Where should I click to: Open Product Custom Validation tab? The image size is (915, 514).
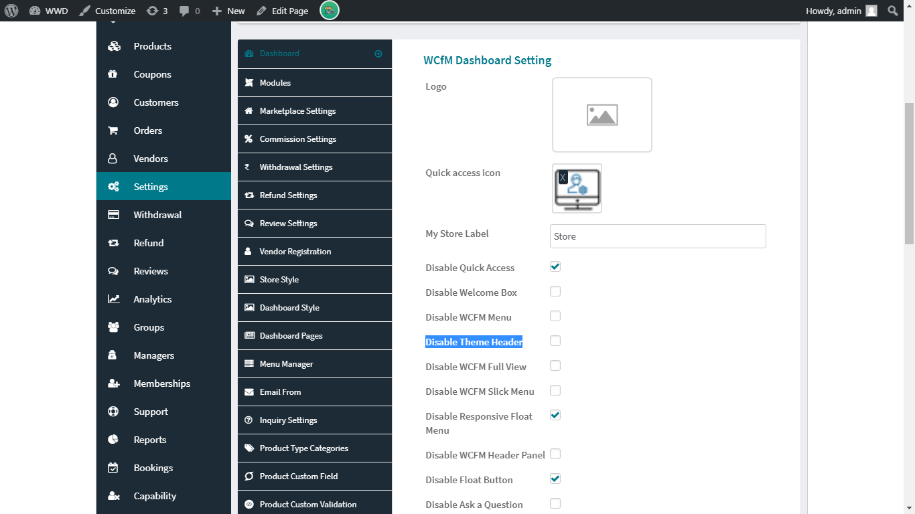[315, 503]
